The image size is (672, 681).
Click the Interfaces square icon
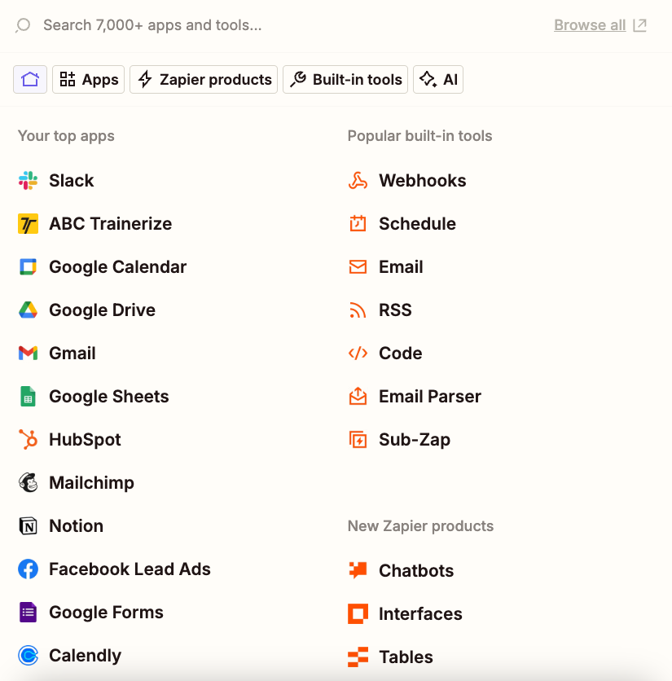358,613
